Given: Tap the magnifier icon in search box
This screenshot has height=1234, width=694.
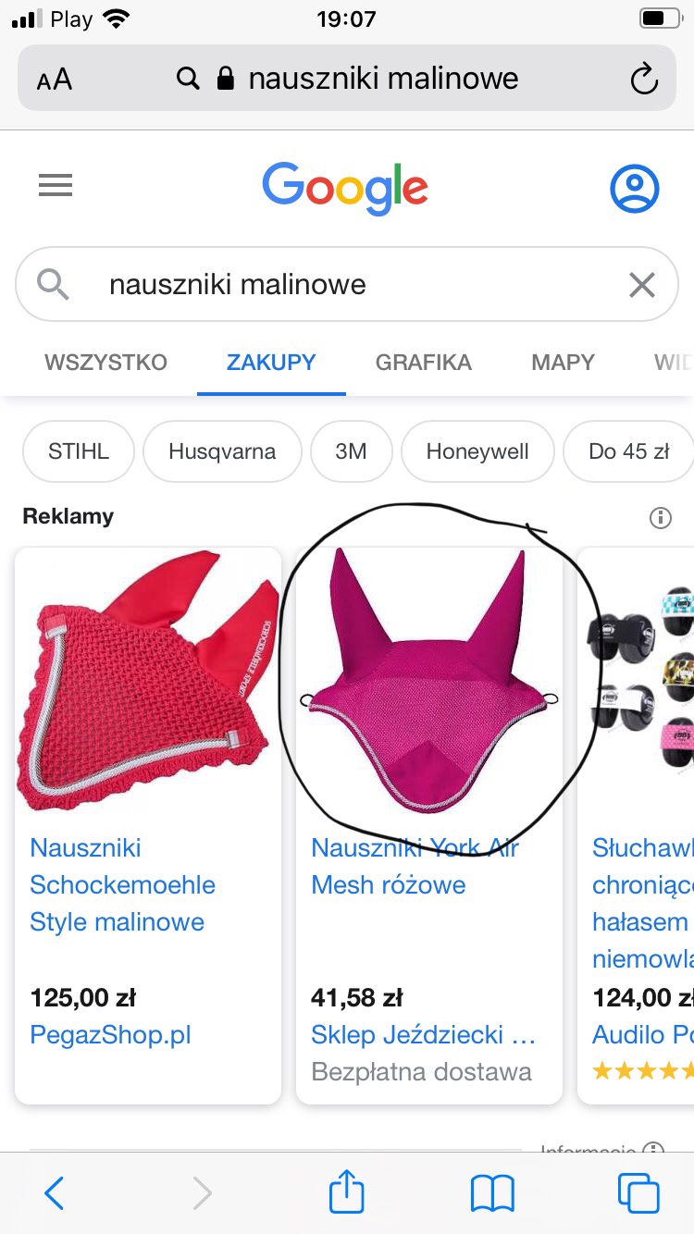Looking at the screenshot, I should click(54, 285).
